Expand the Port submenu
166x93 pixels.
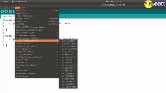(37, 68)
